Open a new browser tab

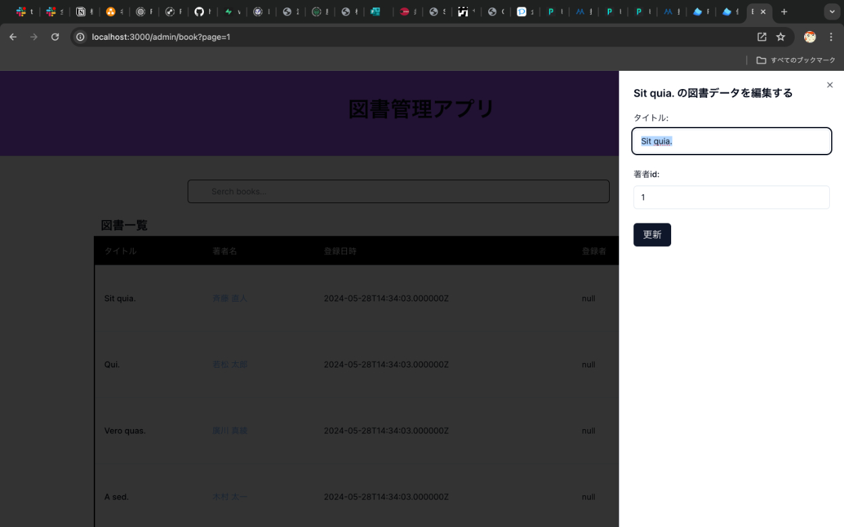coord(784,12)
